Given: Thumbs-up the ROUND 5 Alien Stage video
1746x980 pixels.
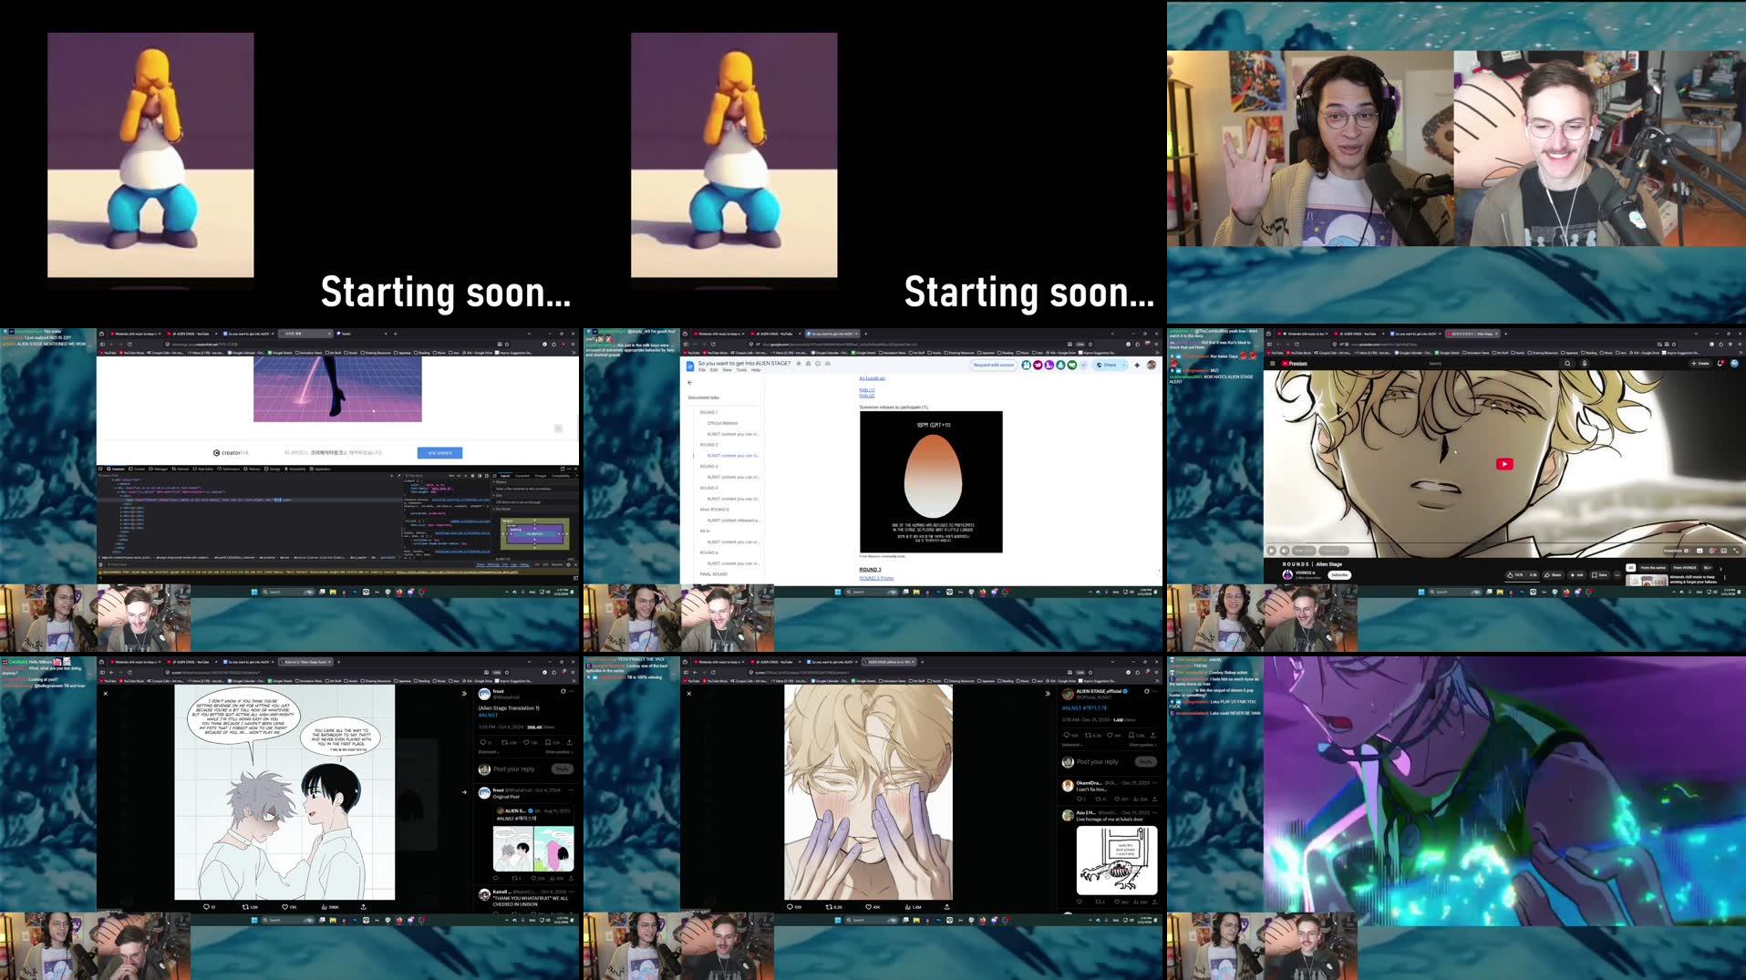Looking at the screenshot, I should click(1510, 575).
